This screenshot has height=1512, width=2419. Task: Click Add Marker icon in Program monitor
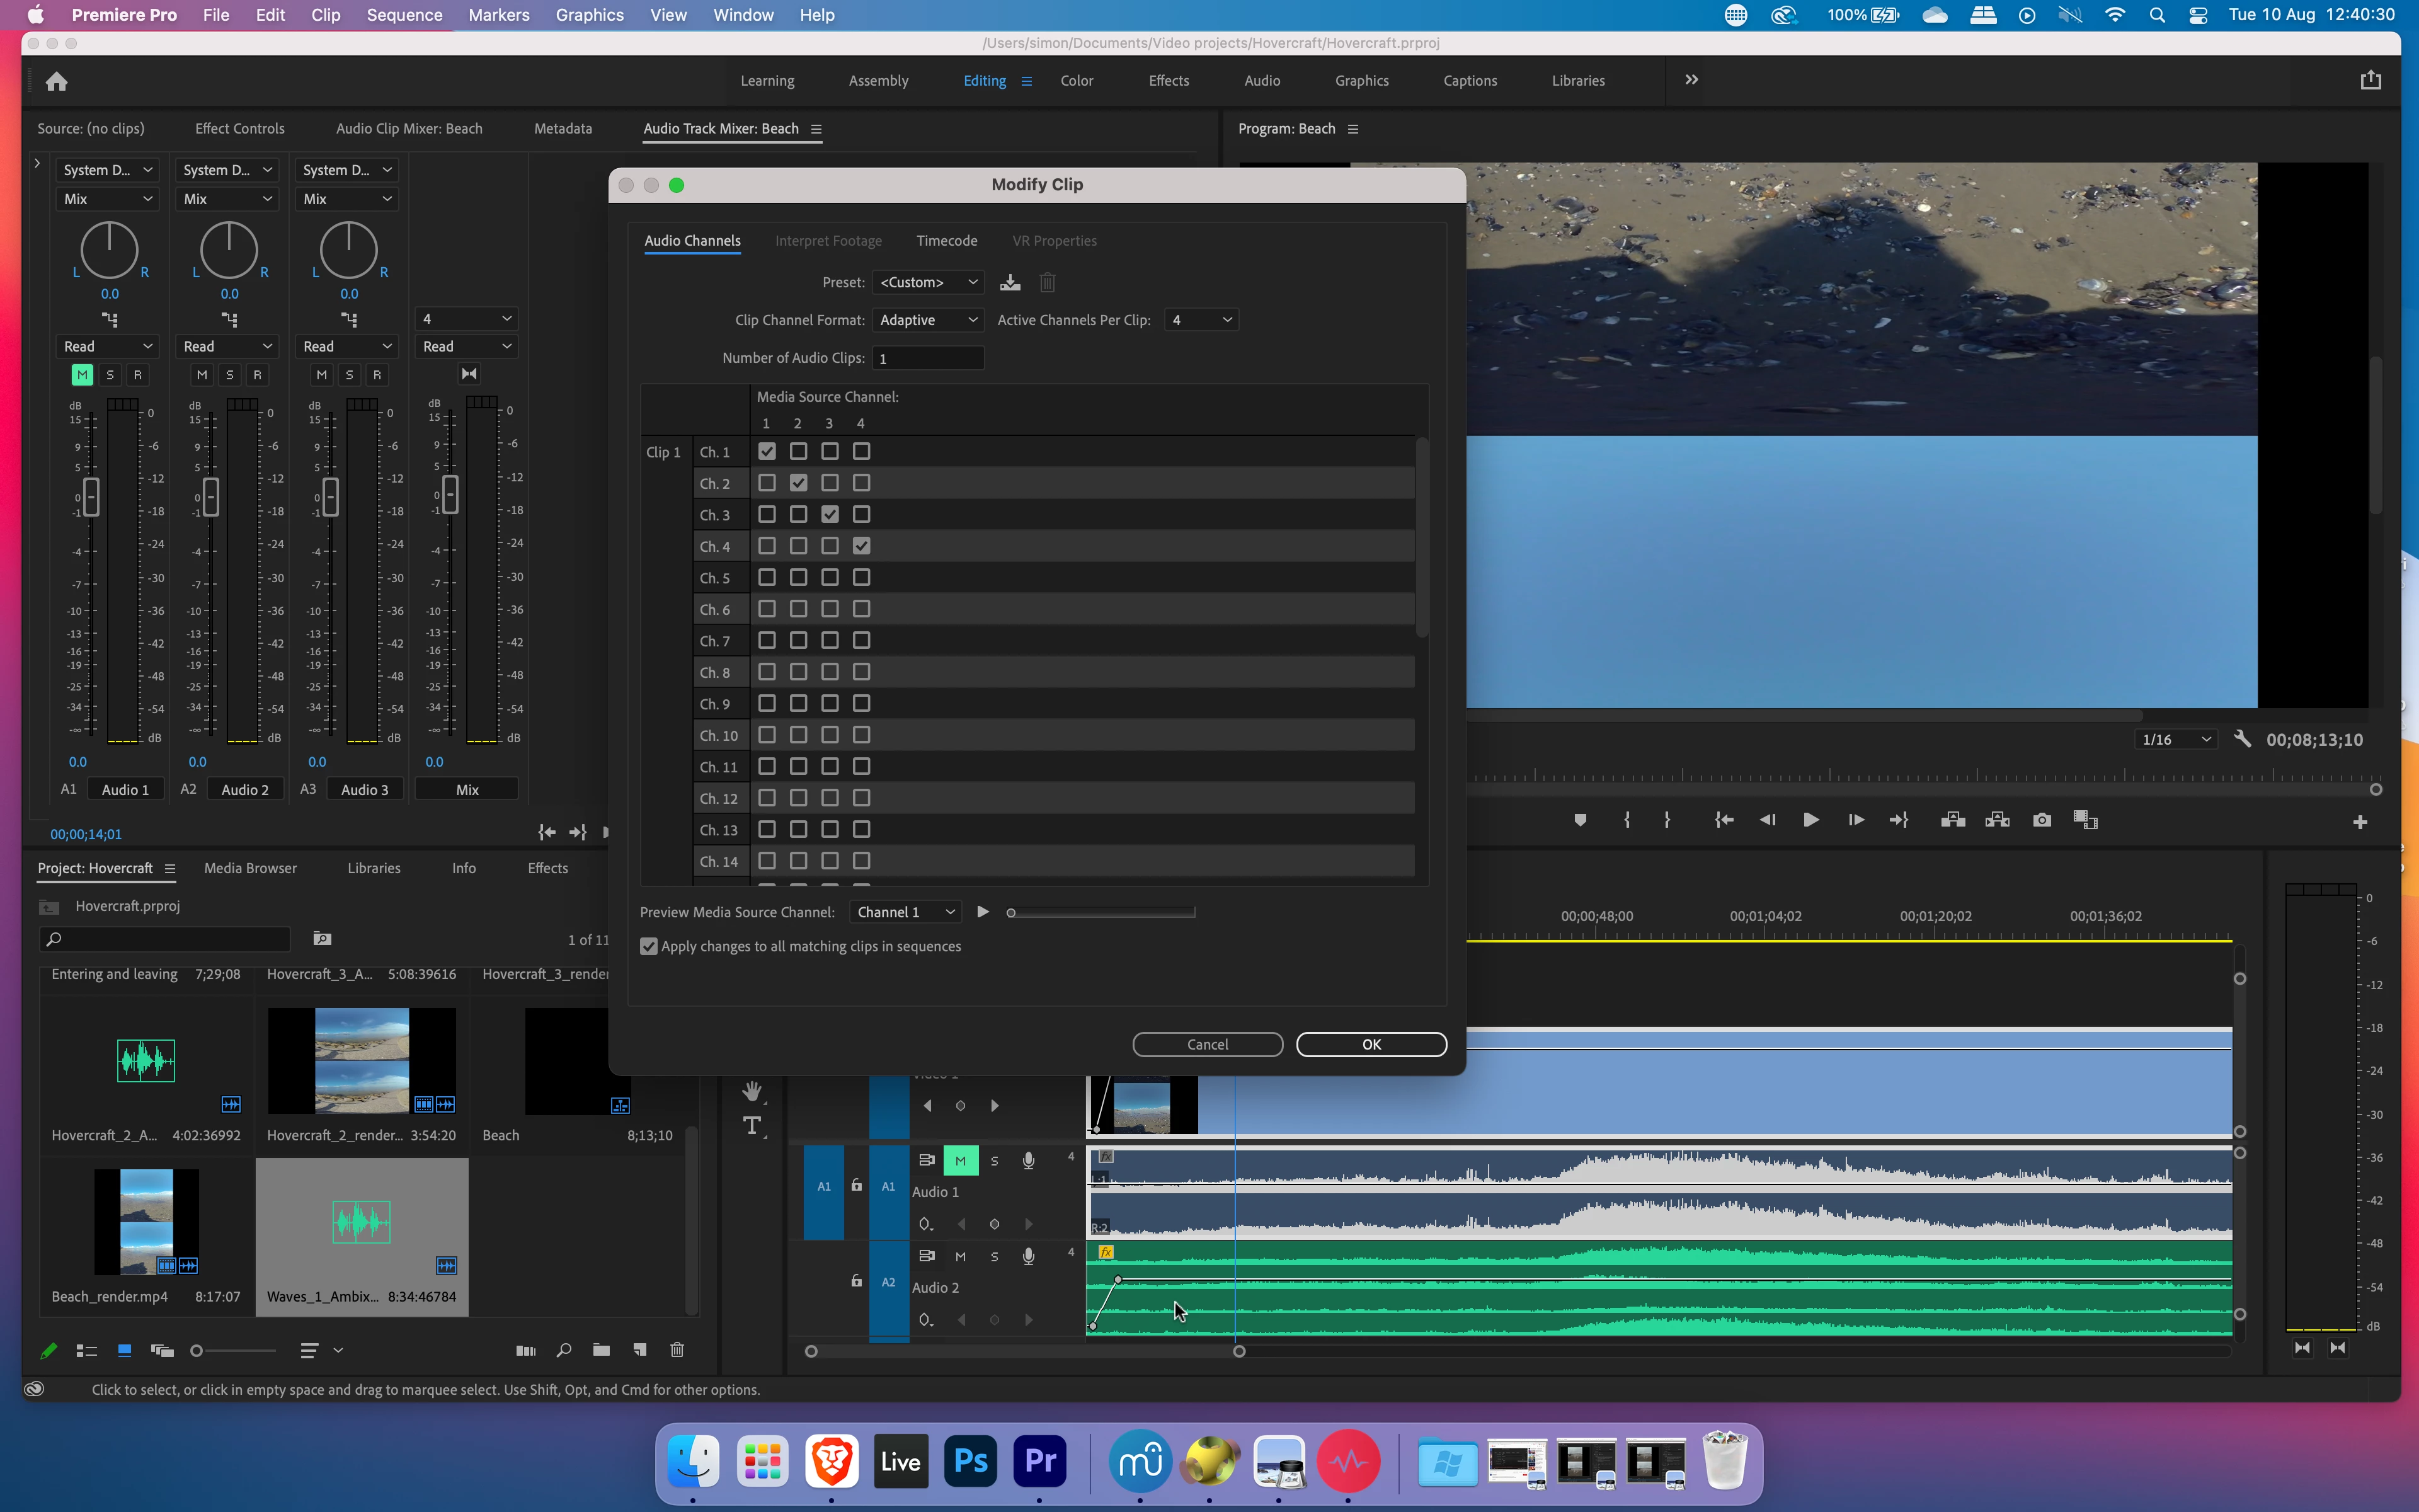(x=1579, y=820)
